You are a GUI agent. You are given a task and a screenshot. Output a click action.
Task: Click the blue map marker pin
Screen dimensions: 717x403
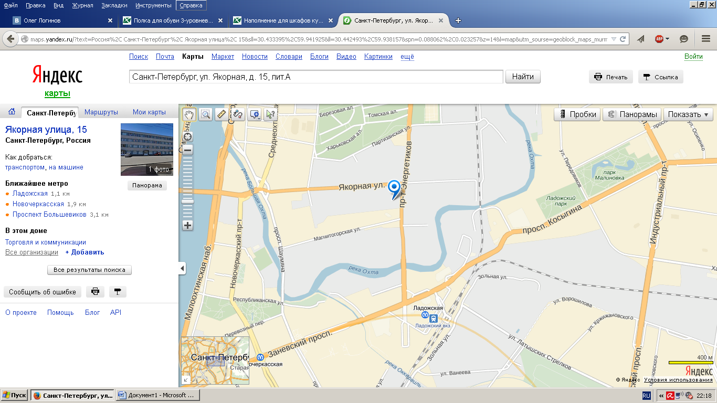[x=395, y=189]
